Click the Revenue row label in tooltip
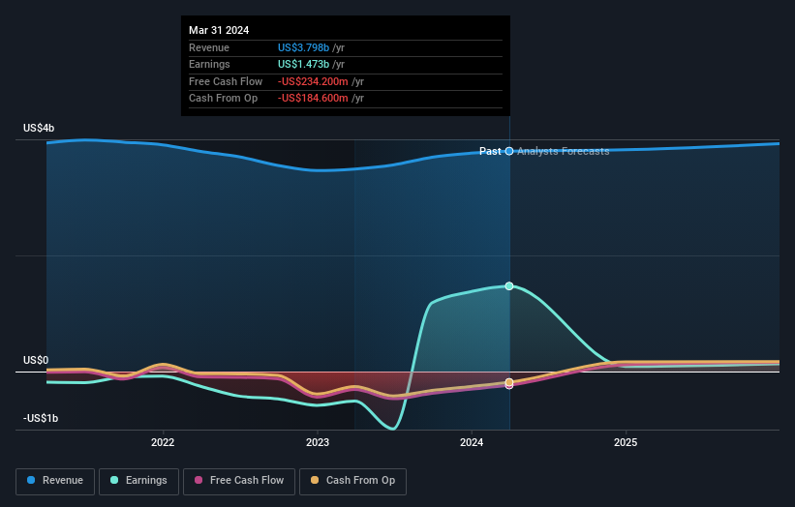The height and width of the screenshot is (507, 795). pos(209,47)
